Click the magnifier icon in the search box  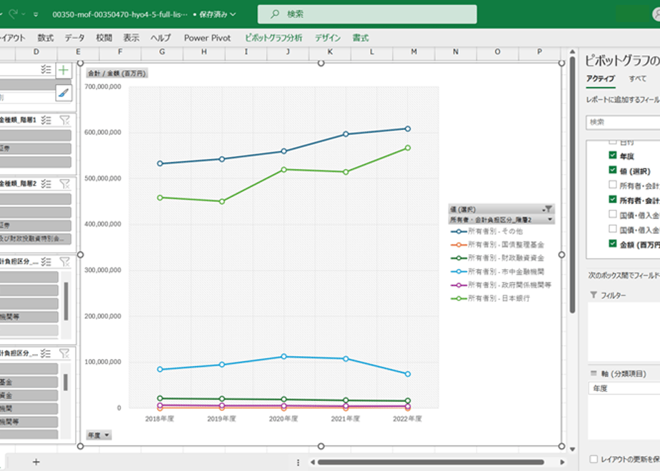[275, 14]
